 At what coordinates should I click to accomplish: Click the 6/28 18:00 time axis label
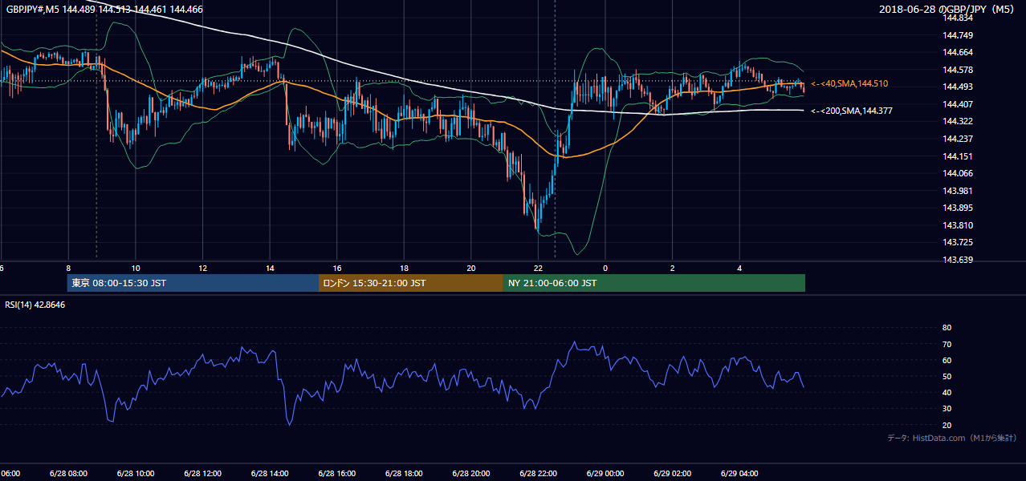click(403, 474)
